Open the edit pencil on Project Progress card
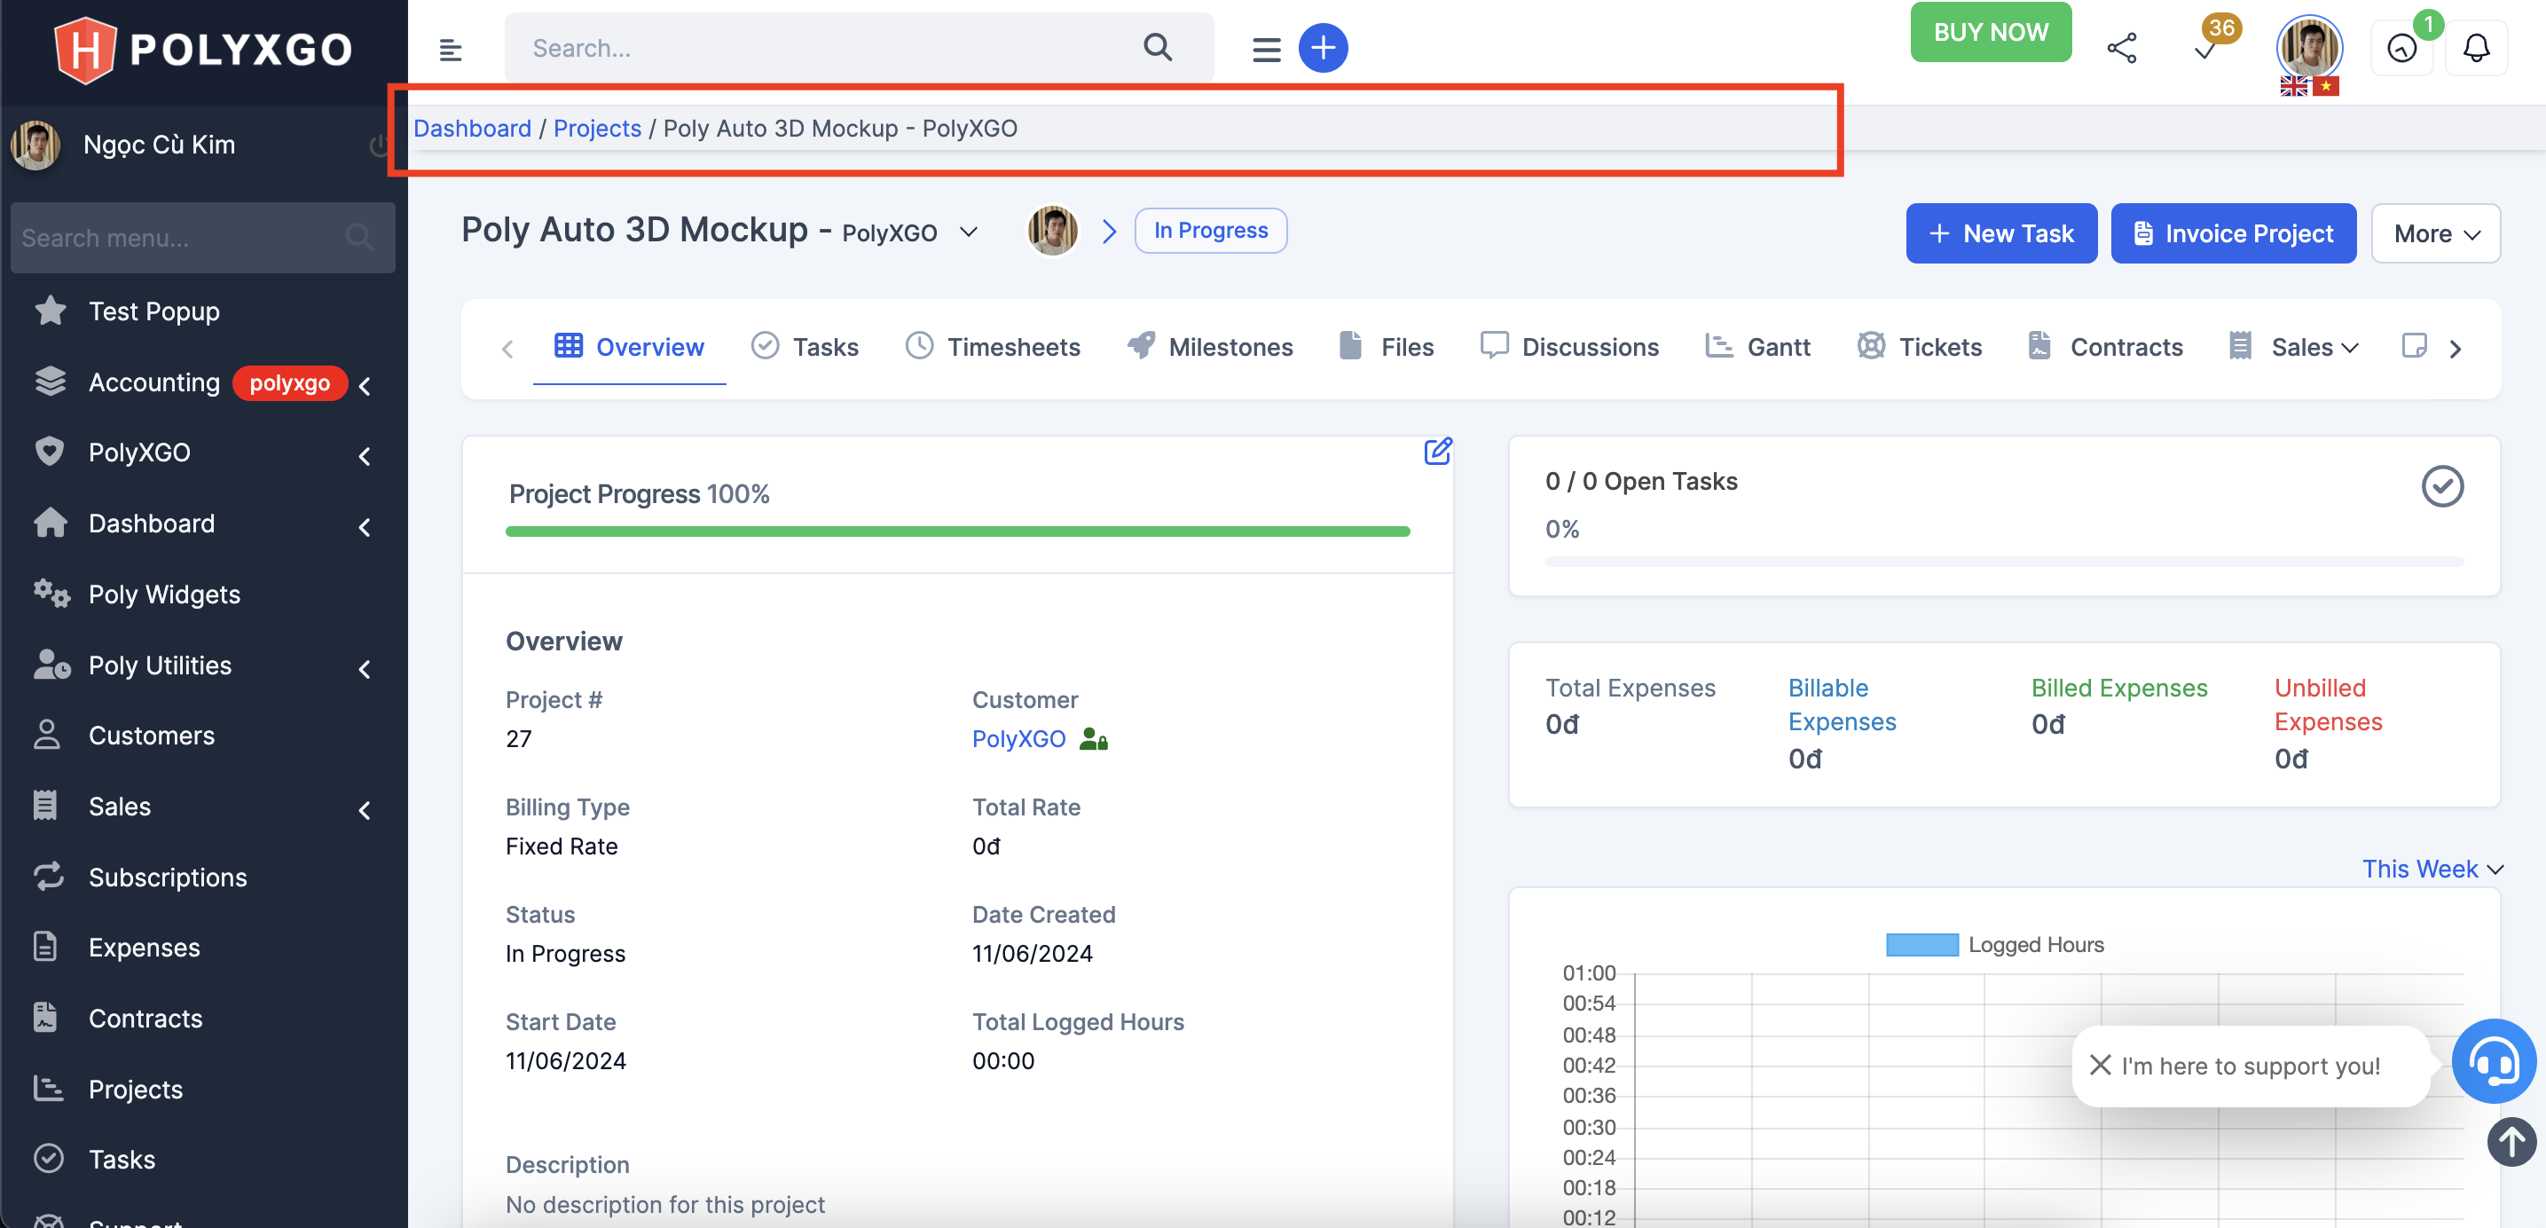 [x=1437, y=451]
